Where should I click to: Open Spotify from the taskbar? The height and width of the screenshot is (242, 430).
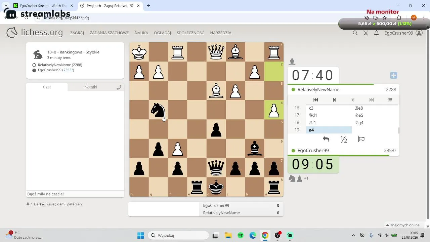pos(241,235)
